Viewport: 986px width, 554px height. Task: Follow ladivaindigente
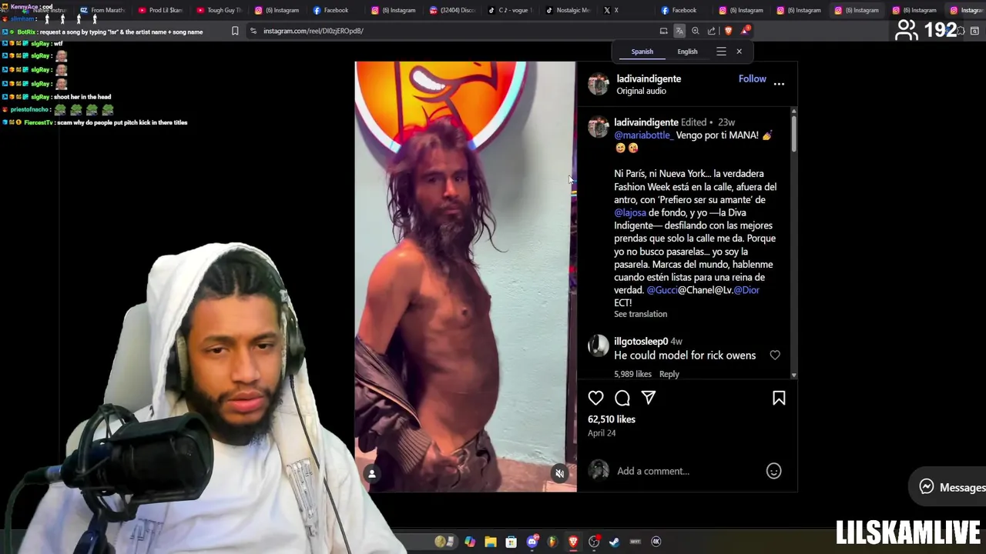coord(752,78)
